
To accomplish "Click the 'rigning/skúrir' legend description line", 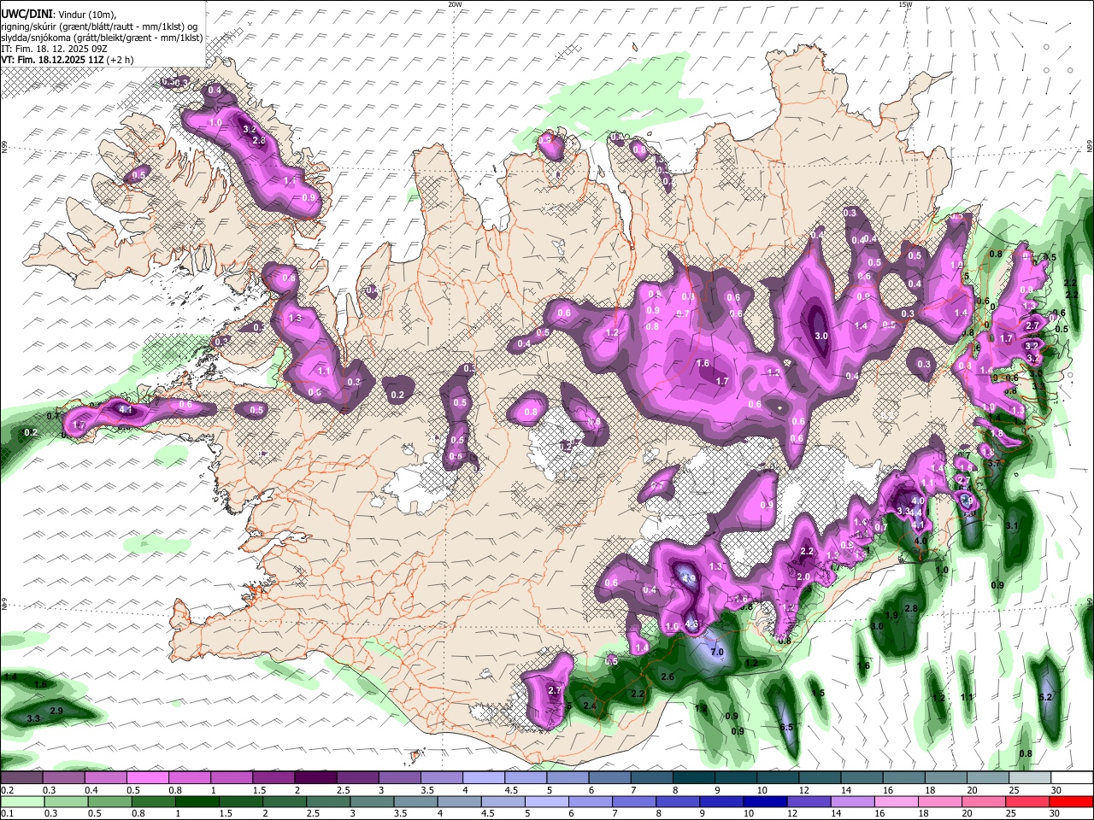I will (x=99, y=26).
